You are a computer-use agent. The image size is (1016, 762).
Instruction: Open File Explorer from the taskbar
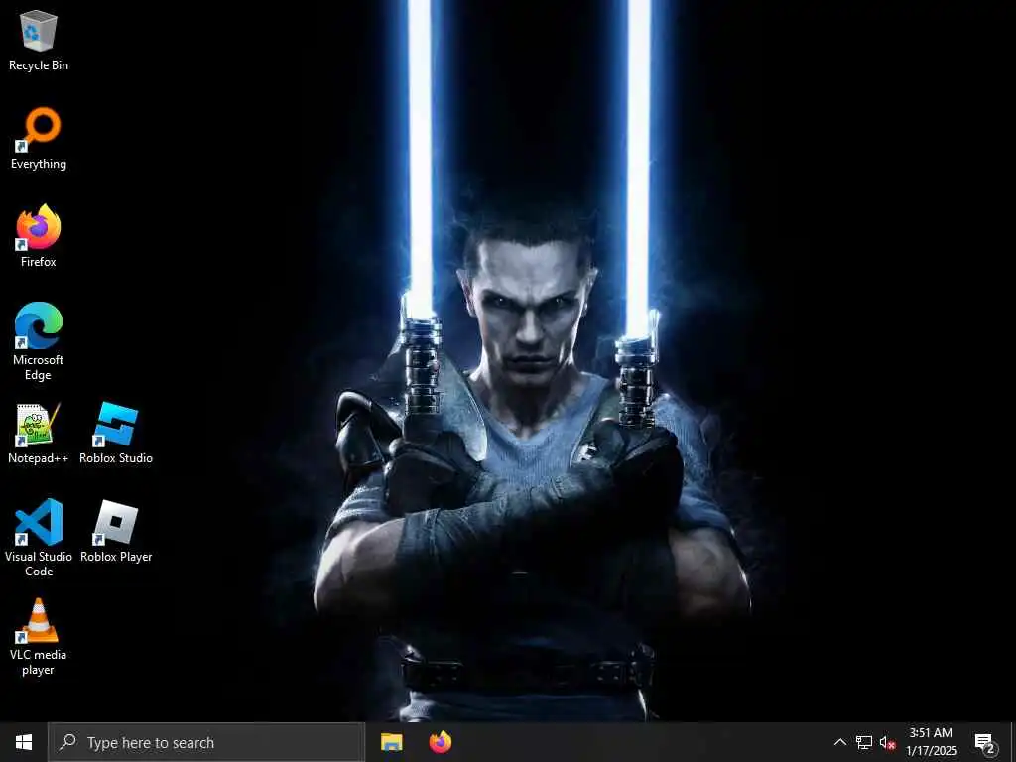pyautogui.click(x=391, y=742)
